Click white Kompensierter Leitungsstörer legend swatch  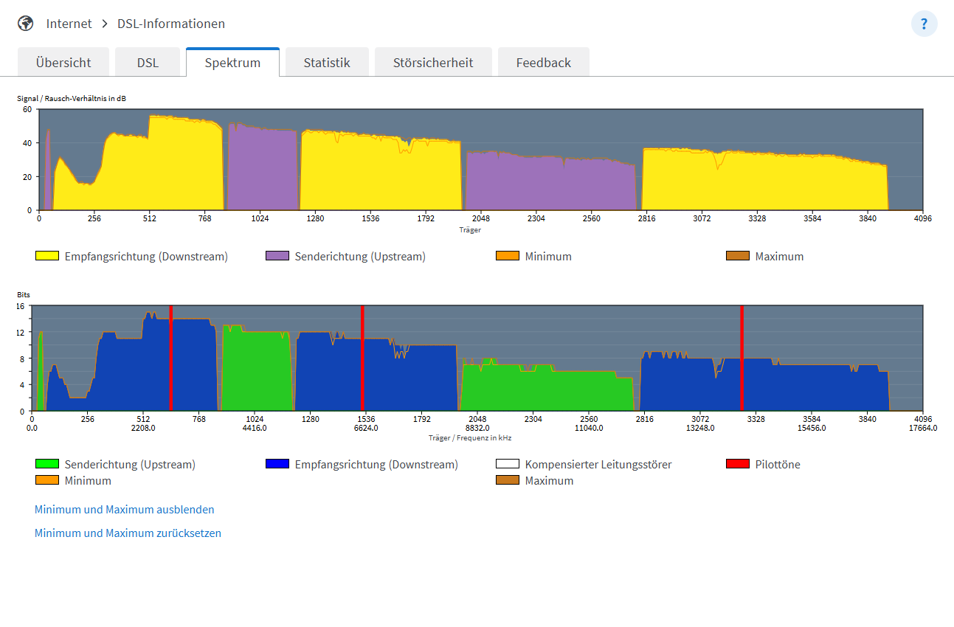click(x=508, y=464)
